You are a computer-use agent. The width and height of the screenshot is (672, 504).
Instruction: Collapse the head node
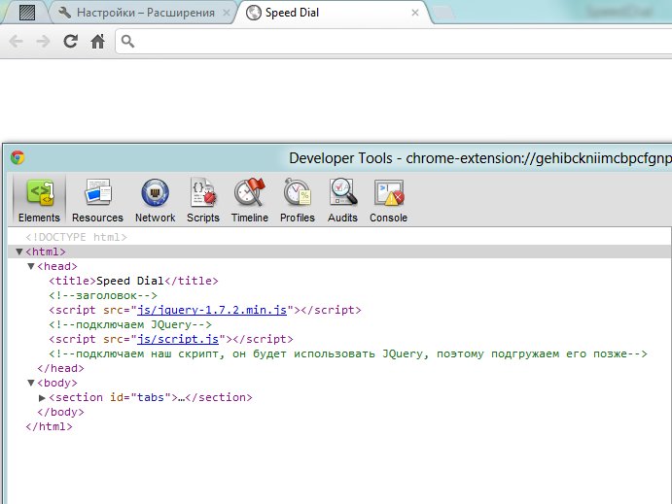click(x=31, y=266)
